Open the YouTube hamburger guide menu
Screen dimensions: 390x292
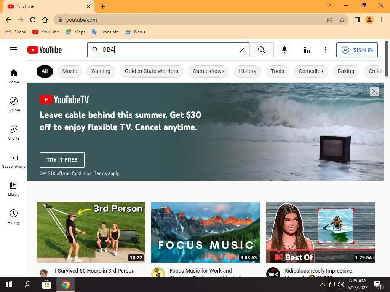coord(14,50)
